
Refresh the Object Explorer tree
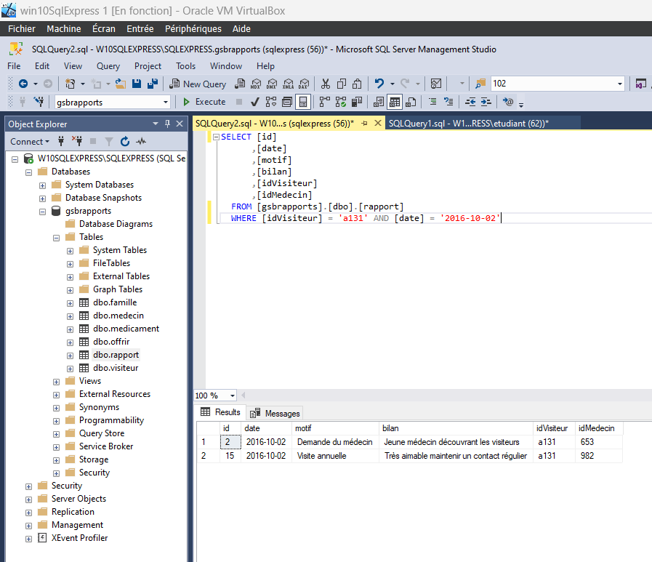[x=125, y=141]
